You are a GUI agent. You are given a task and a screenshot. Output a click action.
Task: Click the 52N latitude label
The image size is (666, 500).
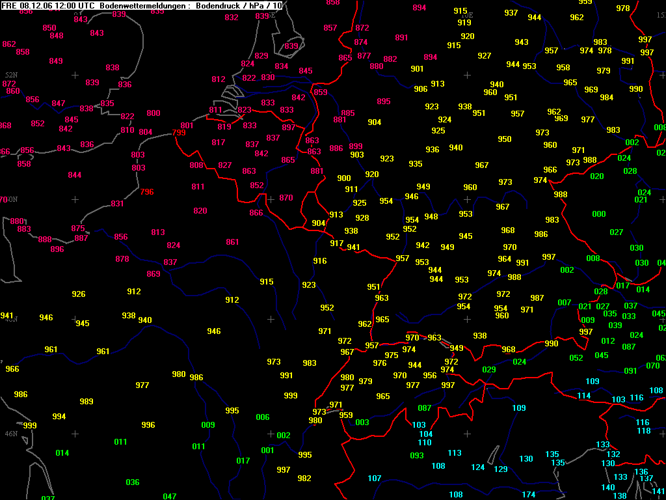11,76
